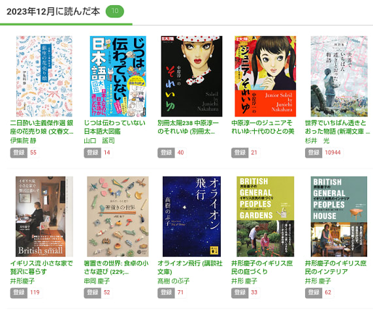Open author link 高樹 のぶ子

173,281
